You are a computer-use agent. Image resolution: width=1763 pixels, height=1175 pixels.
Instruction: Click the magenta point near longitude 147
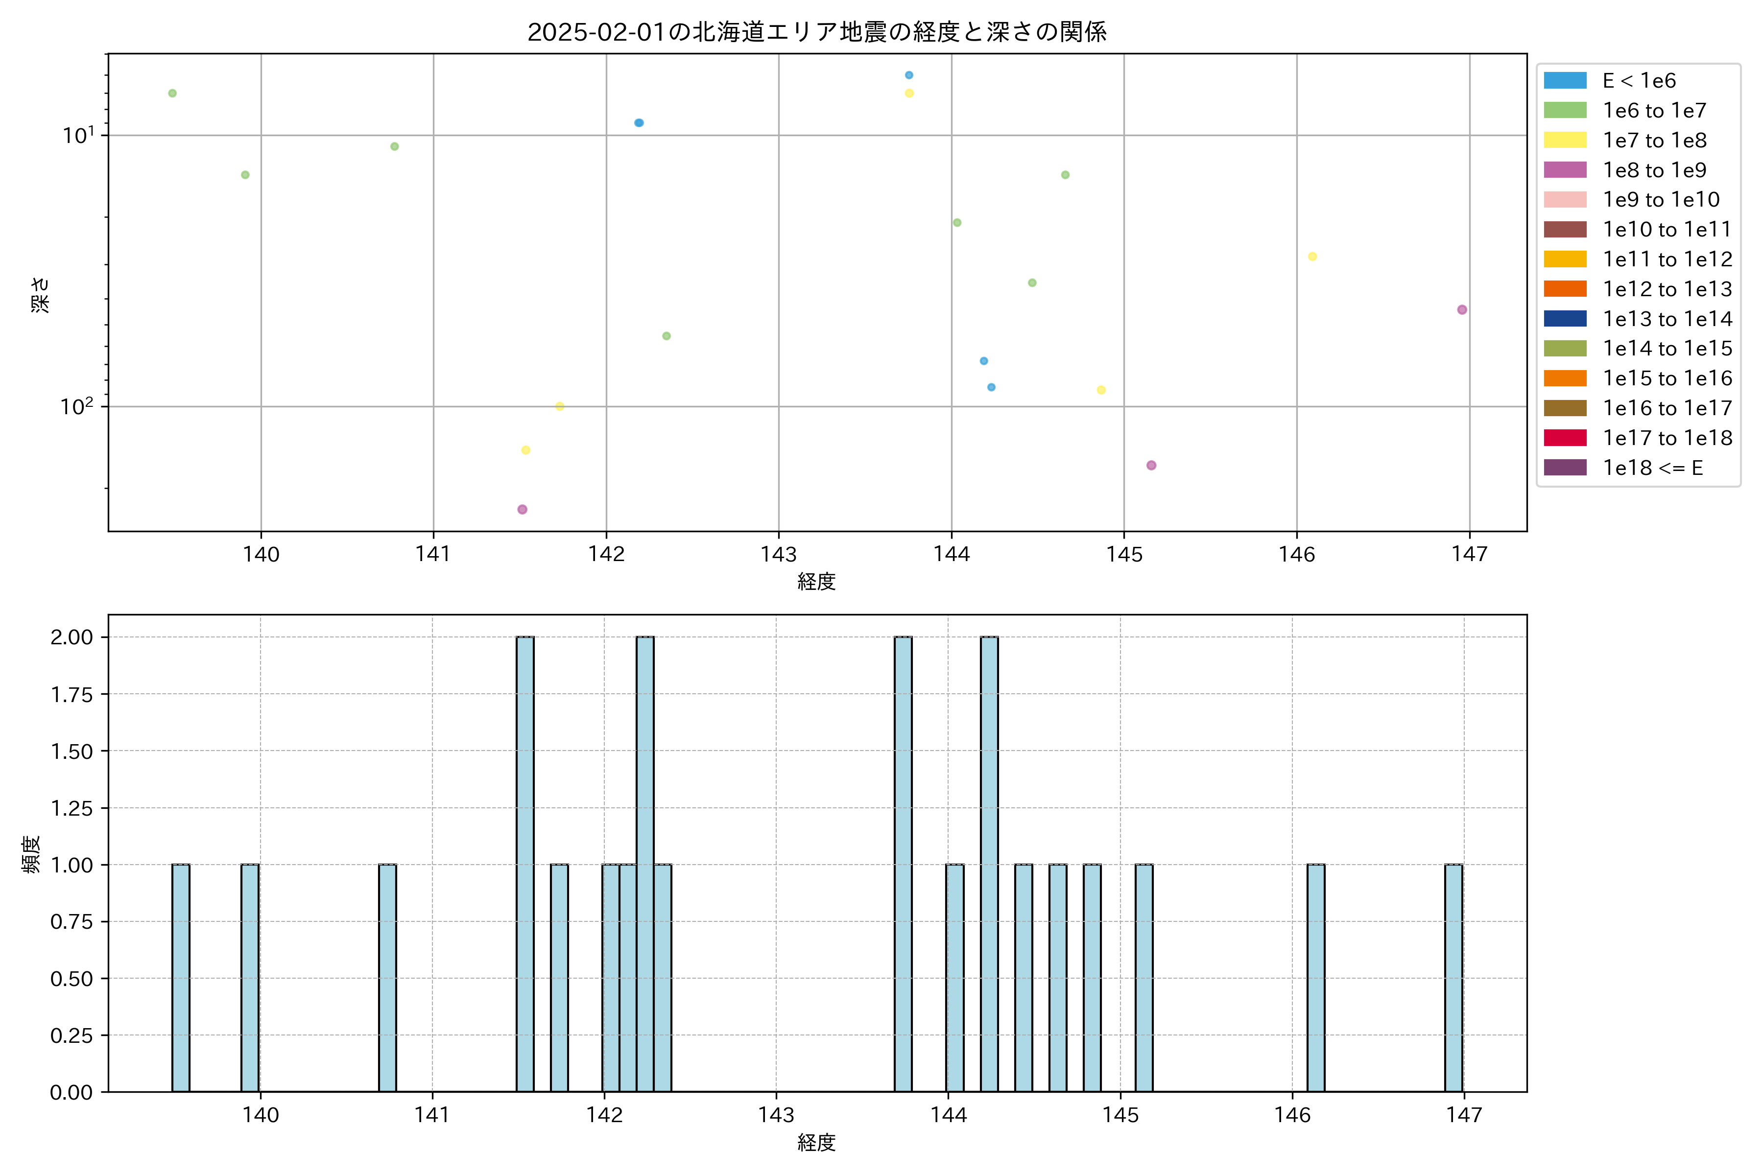tap(1462, 309)
